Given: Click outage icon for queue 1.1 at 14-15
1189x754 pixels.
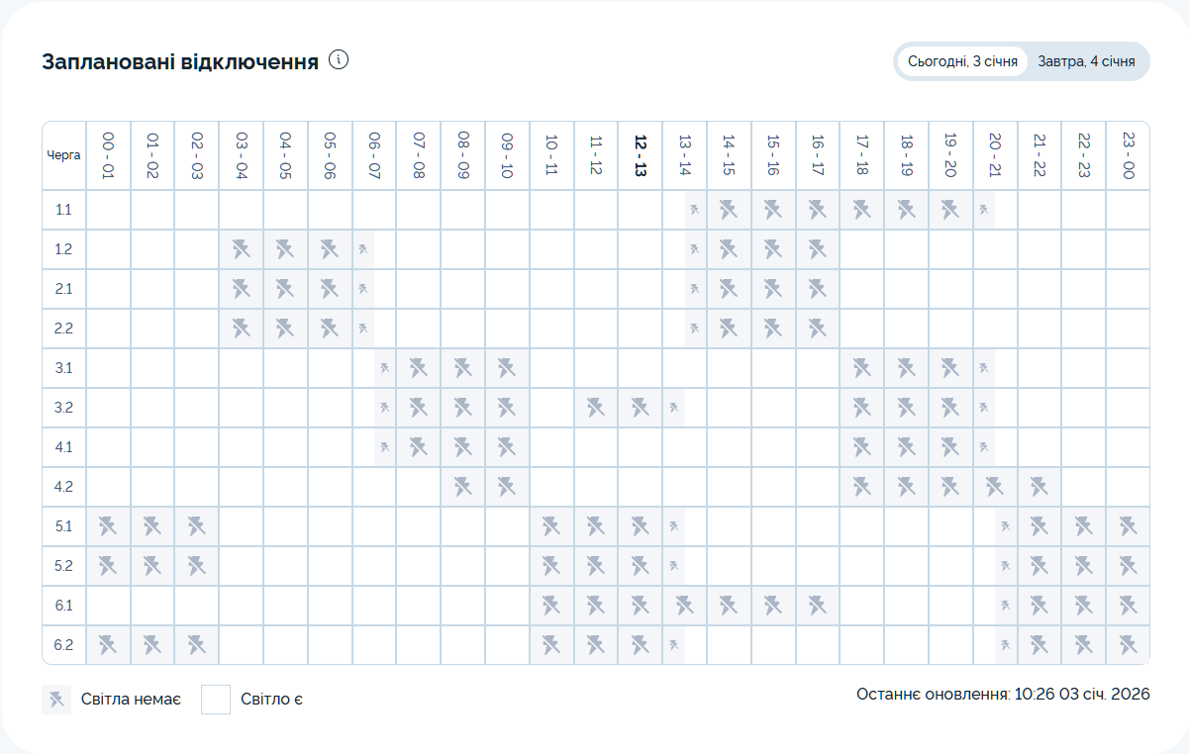Looking at the screenshot, I should tap(729, 210).
